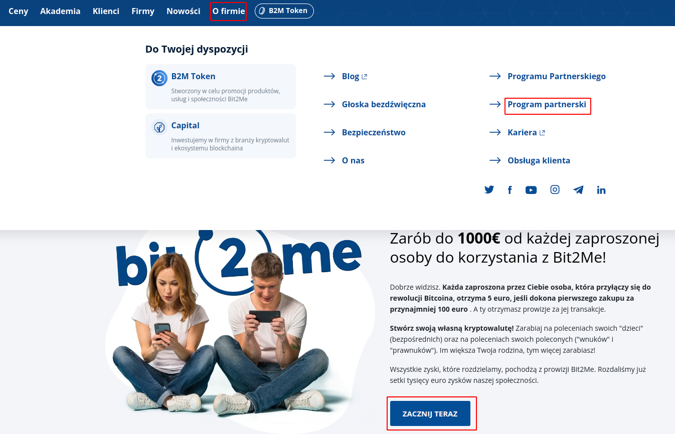Open the B2M Token card title
675x434 pixels.
[193, 76]
